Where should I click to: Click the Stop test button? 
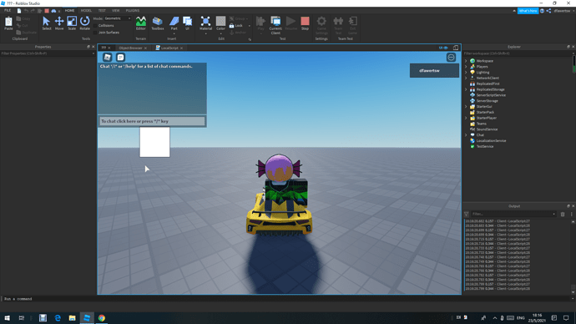(305, 23)
